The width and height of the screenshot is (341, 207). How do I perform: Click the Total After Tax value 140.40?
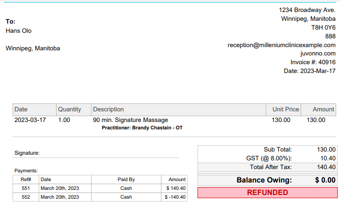(326, 167)
